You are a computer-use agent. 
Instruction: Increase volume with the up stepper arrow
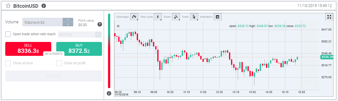68,20
